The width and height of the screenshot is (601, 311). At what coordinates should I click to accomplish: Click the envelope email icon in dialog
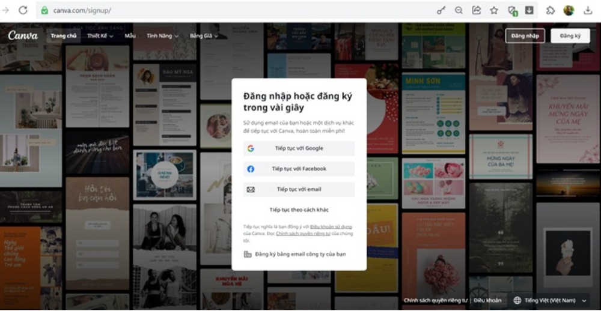(251, 190)
